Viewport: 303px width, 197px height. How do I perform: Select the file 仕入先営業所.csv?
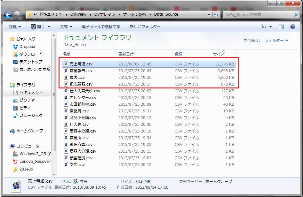click(x=149, y=91)
